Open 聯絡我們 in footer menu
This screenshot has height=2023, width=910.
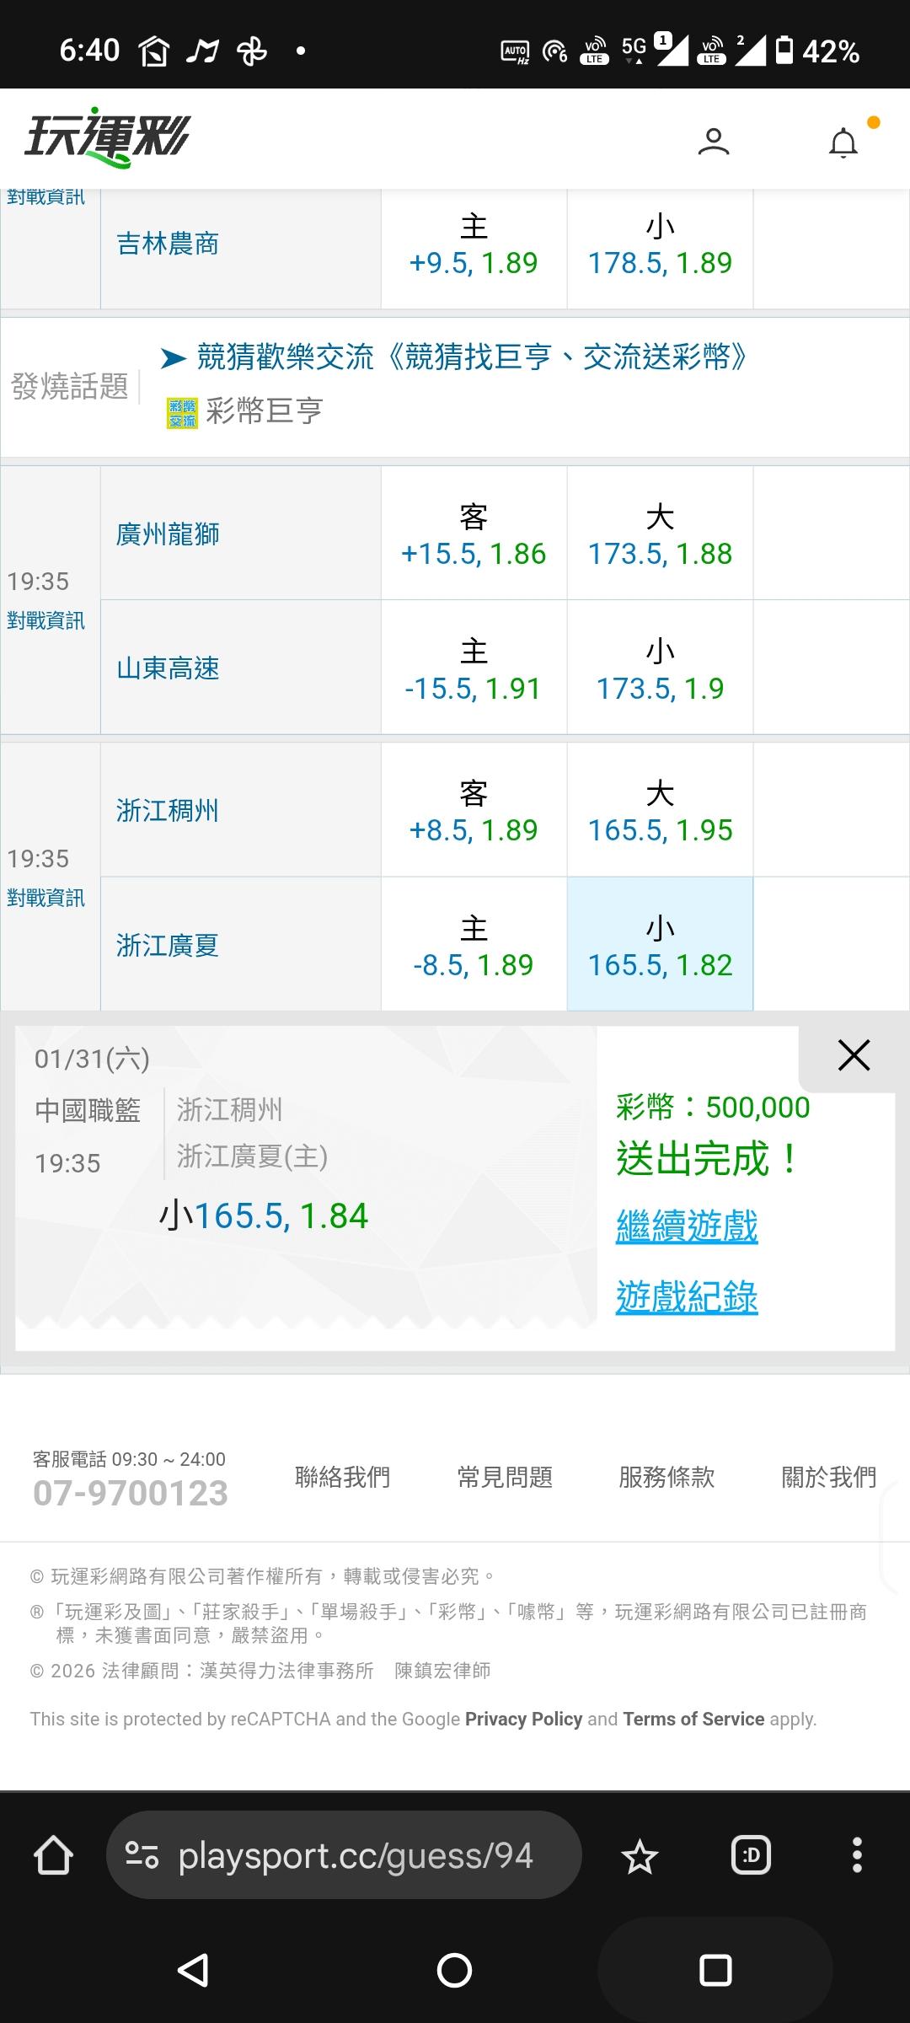[x=342, y=1477]
